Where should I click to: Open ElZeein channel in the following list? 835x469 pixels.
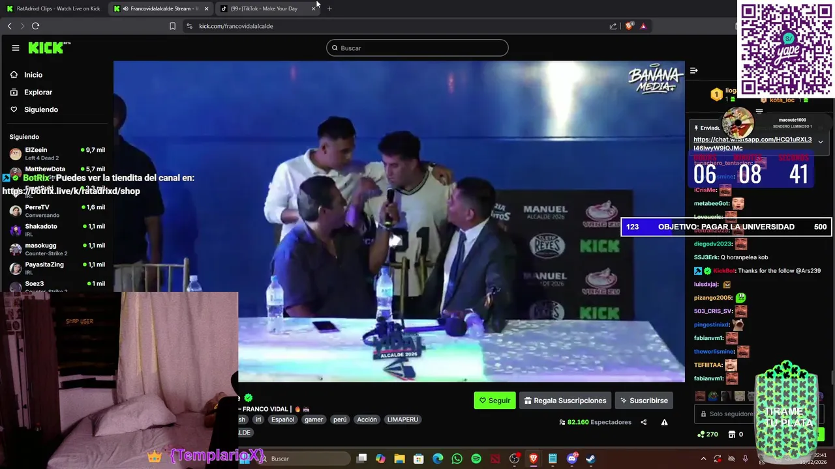(x=57, y=154)
